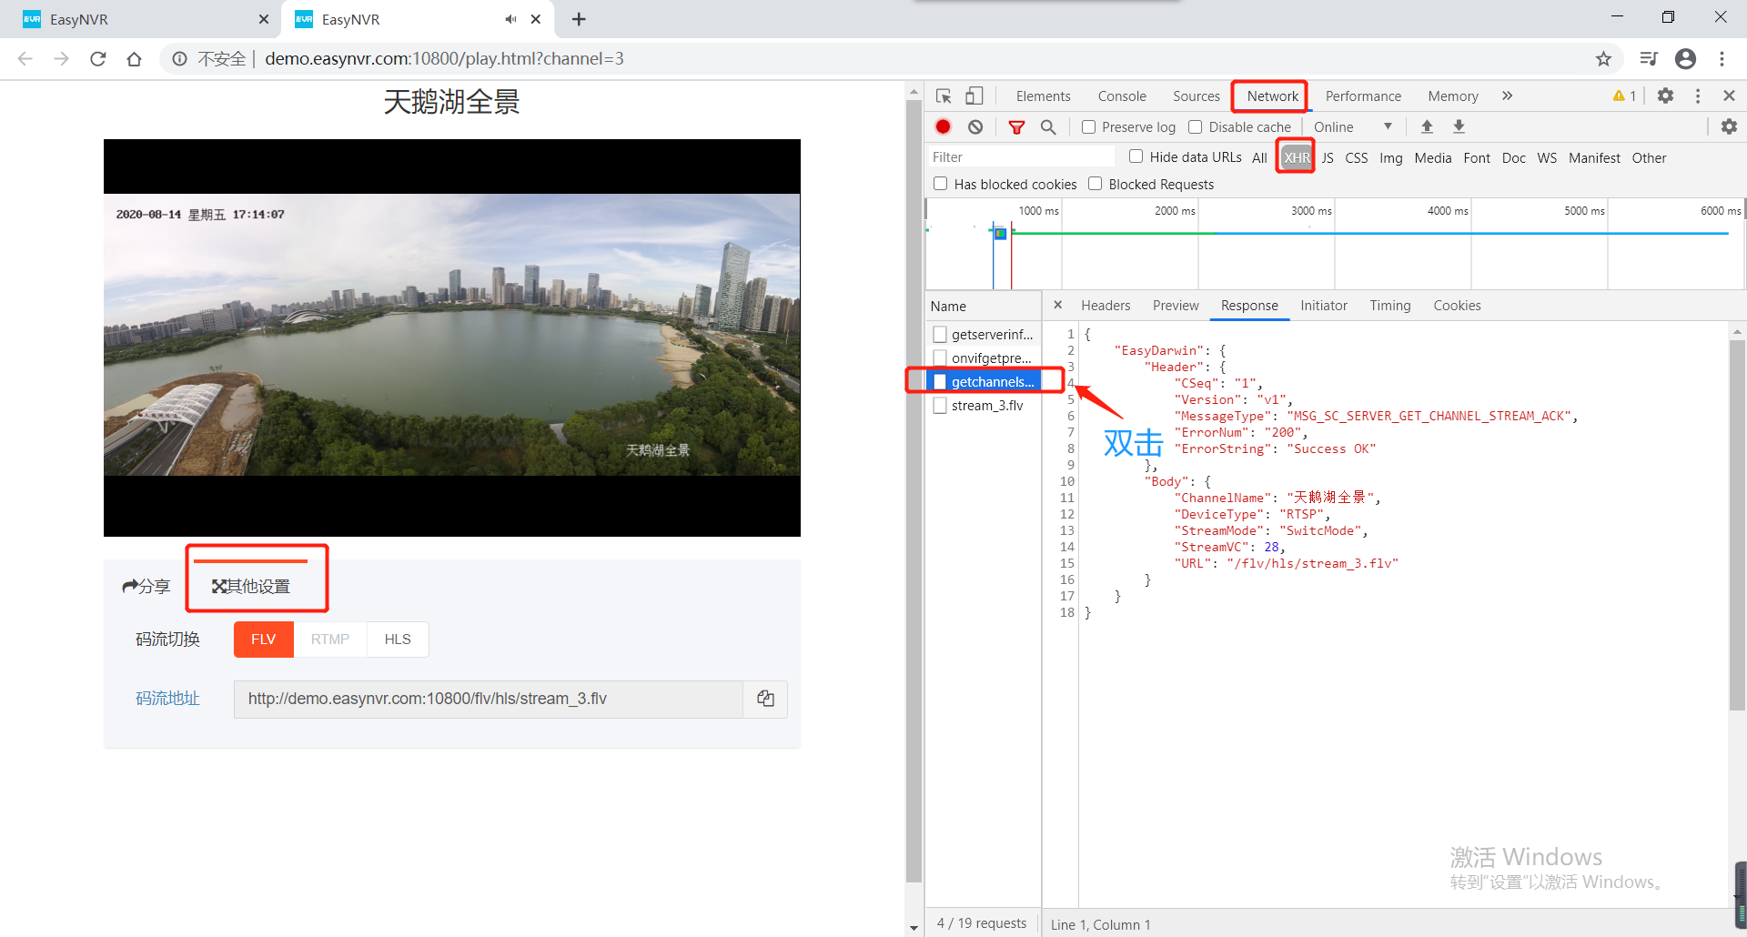Expand more DevTools tabs chevron
This screenshot has width=1747, height=937.
1507,96
